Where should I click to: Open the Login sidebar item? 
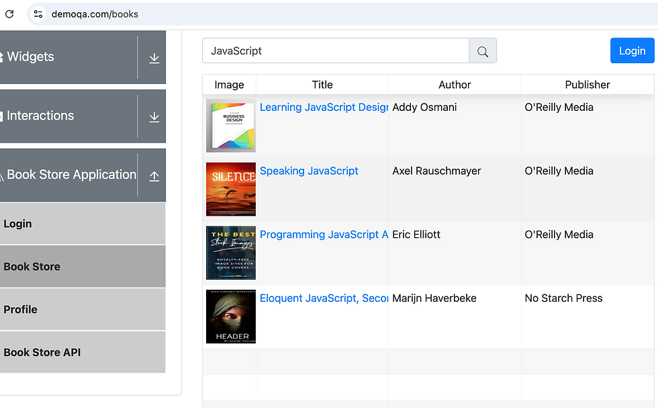point(17,224)
